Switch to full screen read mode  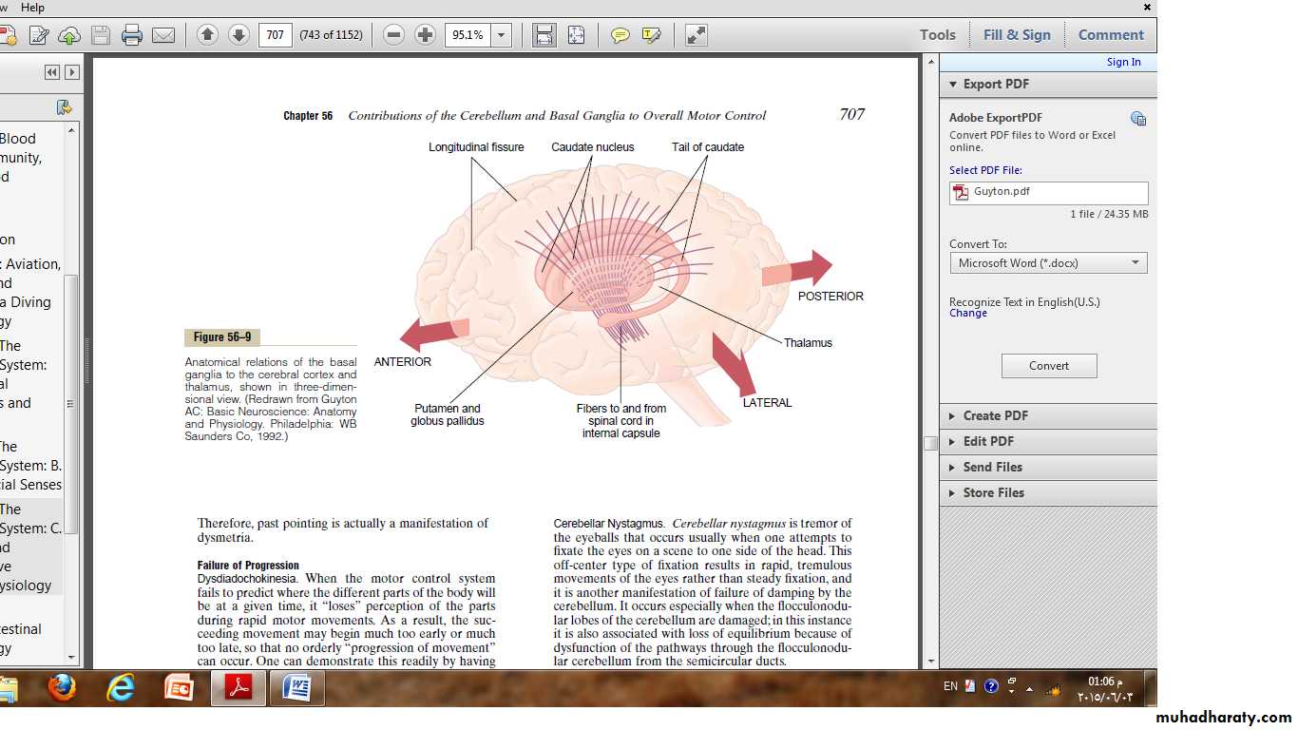tap(697, 35)
